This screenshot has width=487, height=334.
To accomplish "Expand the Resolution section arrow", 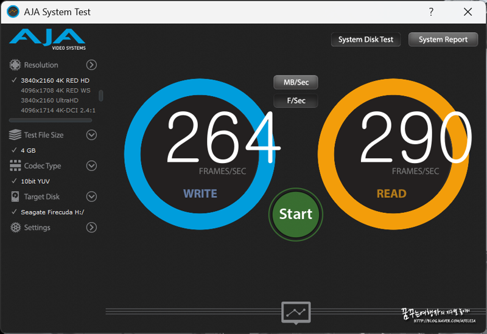I will pos(91,65).
